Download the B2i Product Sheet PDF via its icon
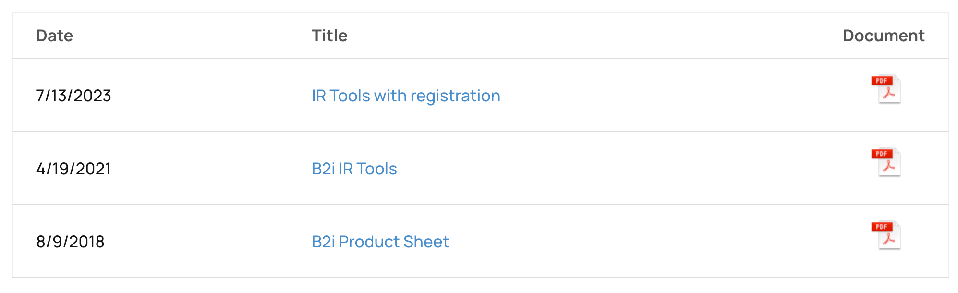 [x=886, y=235]
